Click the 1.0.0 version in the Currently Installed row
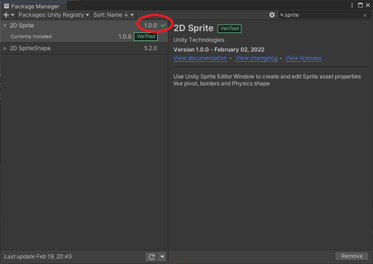Screen dimensions: 373x264 [125, 37]
